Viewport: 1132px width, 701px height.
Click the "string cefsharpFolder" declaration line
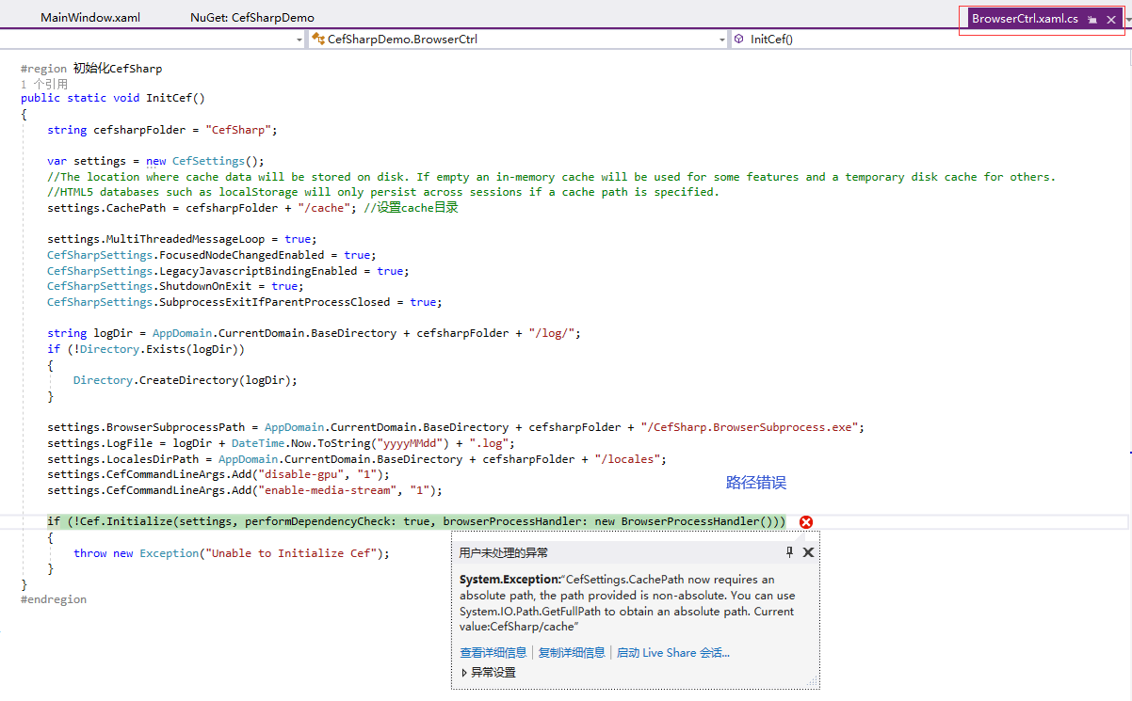coord(163,130)
